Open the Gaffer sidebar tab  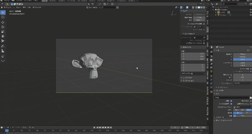[x=208, y=45]
